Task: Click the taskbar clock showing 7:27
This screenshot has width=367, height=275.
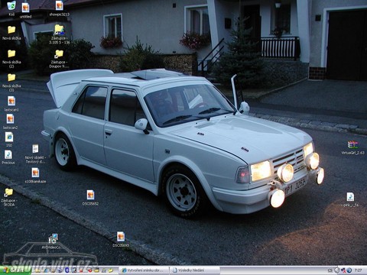Action: click(x=359, y=270)
